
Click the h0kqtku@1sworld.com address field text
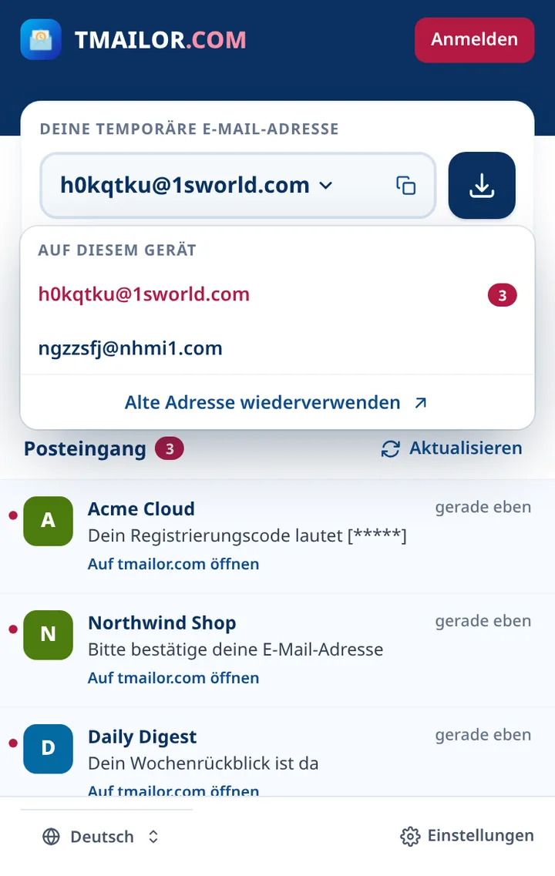click(184, 186)
